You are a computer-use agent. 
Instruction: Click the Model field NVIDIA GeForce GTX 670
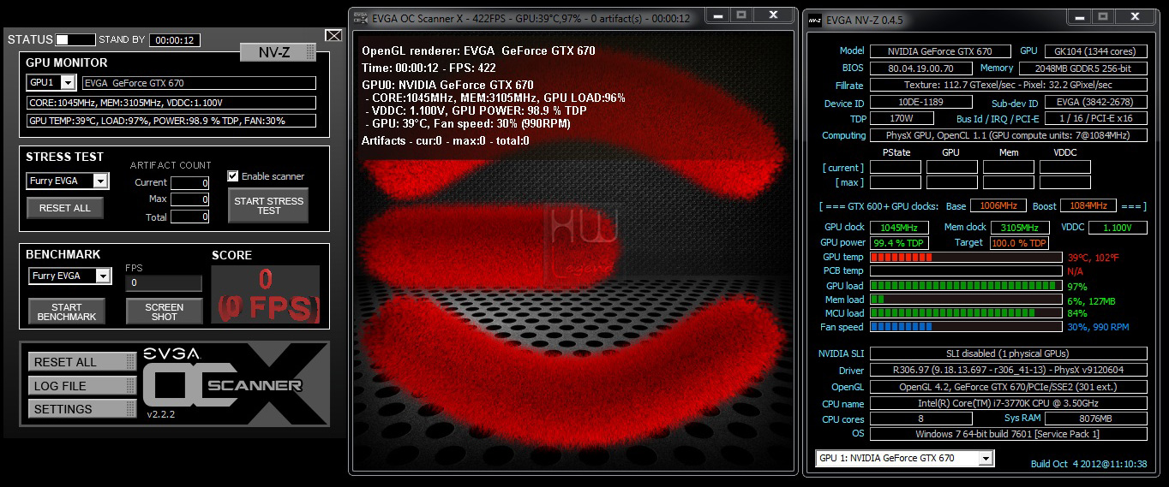pyautogui.click(x=939, y=51)
